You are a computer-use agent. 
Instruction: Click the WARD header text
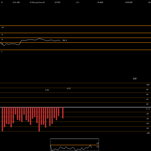tap(100, 2)
